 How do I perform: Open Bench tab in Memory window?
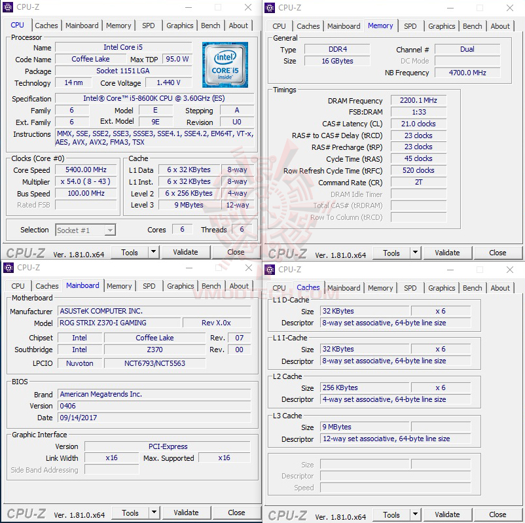tap(473, 26)
